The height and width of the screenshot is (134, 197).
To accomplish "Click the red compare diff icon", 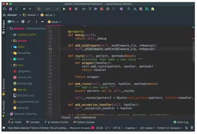I will click(x=102, y=9).
